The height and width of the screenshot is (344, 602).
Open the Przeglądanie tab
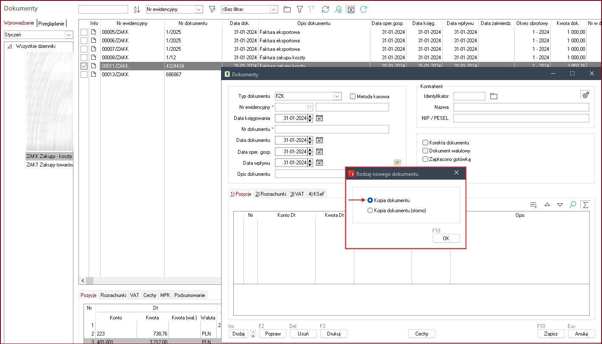51,24
